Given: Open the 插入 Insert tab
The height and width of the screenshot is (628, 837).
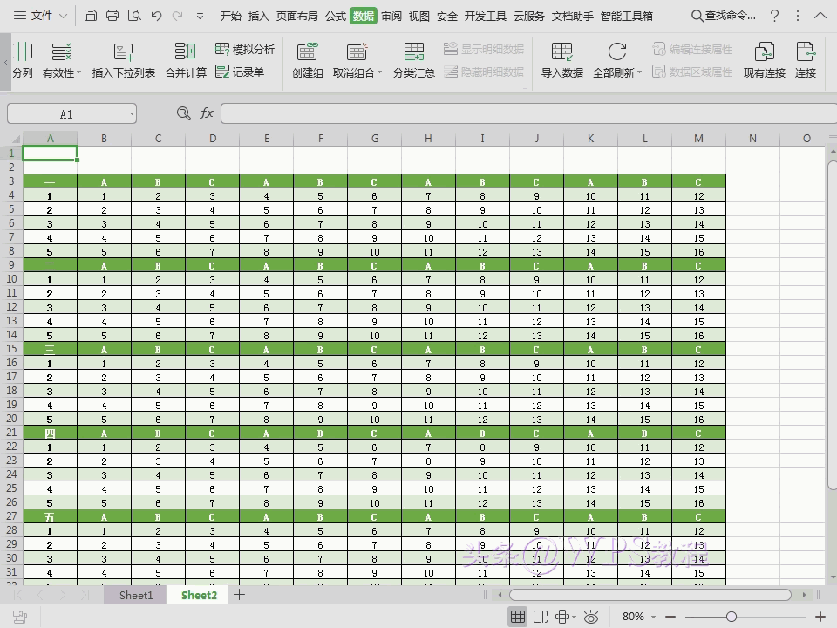Looking at the screenshot, I should click(258, 16).
